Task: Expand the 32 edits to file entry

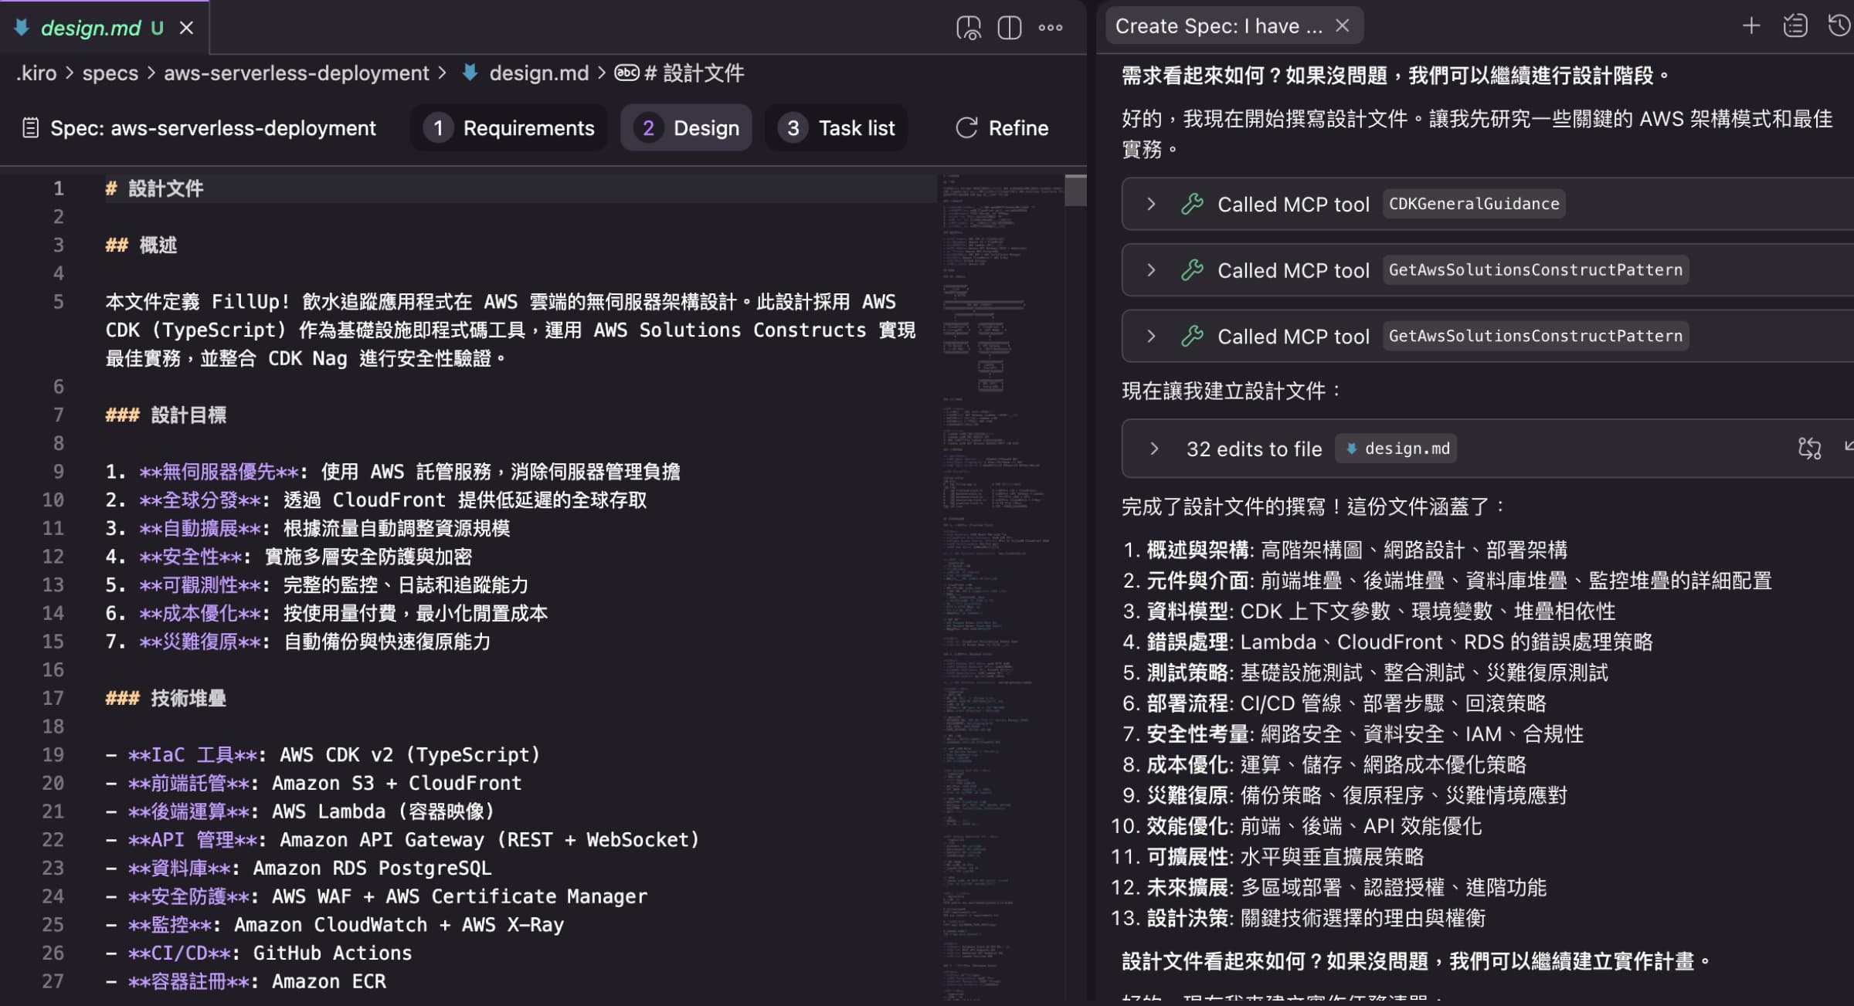Action: click(1155, 449)
